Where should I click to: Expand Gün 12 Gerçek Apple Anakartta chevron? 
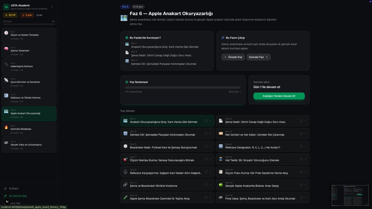point(306,185)
